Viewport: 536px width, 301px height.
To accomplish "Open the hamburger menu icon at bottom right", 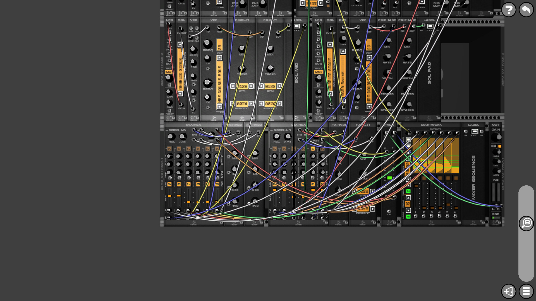I will tap(527, 292).
